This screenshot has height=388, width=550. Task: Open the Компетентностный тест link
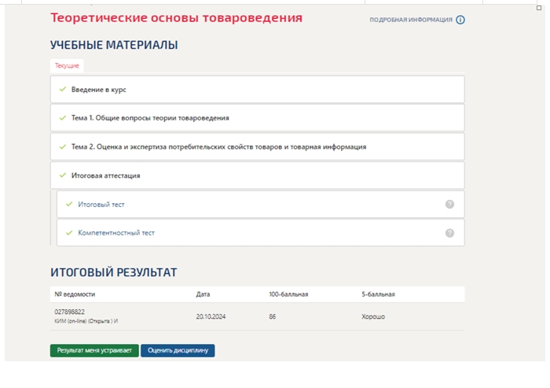coord(116,233)
